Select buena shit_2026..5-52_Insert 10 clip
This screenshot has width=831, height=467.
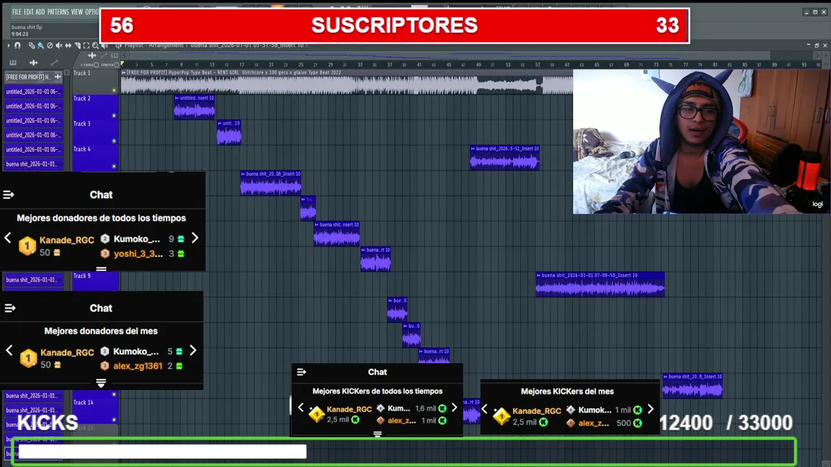pyautogui.click(x=504, y=158)
